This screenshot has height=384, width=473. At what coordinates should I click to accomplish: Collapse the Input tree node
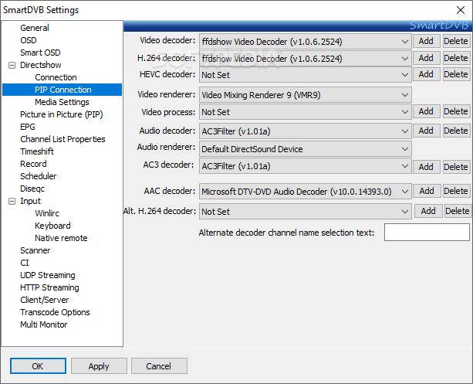(12, 201)
